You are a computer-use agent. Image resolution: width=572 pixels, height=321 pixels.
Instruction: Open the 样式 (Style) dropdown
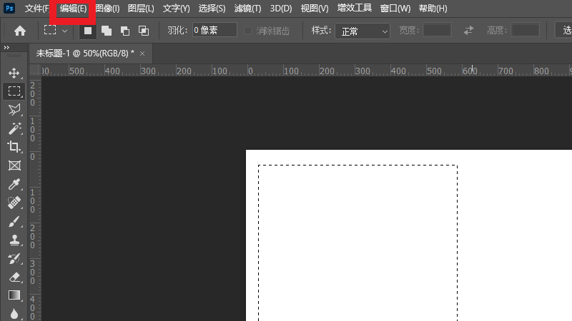click(363, 31)
